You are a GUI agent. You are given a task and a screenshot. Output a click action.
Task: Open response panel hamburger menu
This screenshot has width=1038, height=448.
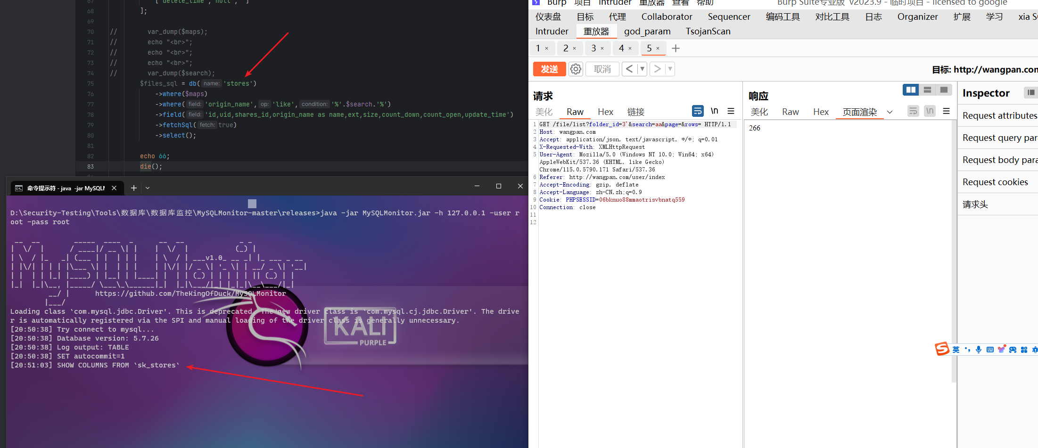pyautogui.click(x=946, y=111)
